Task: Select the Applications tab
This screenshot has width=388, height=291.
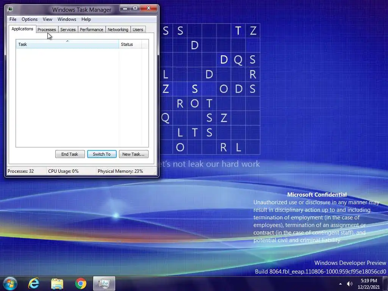Action: [x=22, y=29]
